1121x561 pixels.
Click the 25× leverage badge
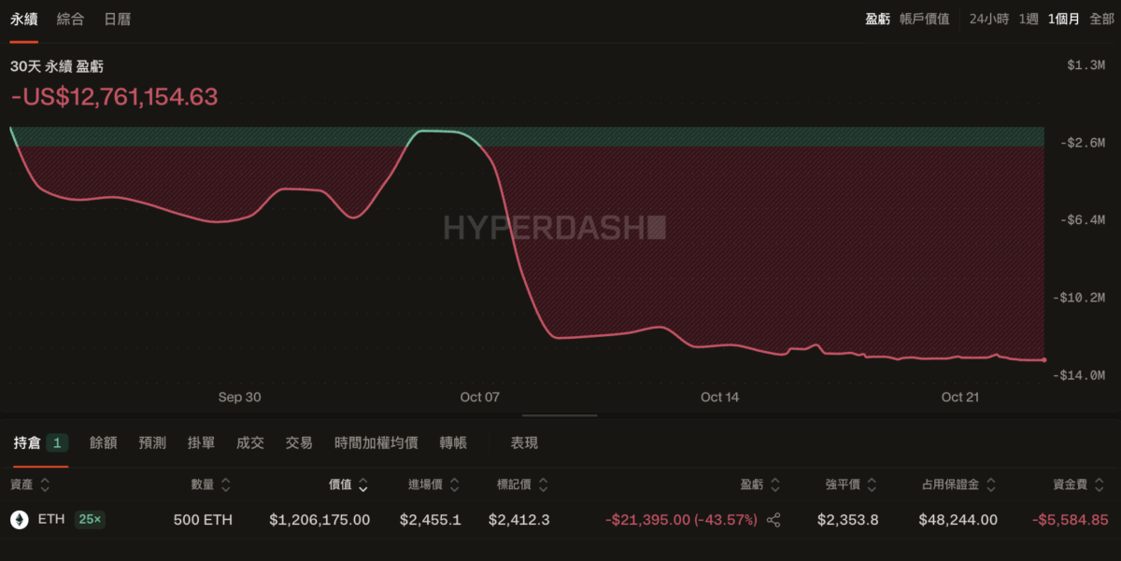coord(90,520)
